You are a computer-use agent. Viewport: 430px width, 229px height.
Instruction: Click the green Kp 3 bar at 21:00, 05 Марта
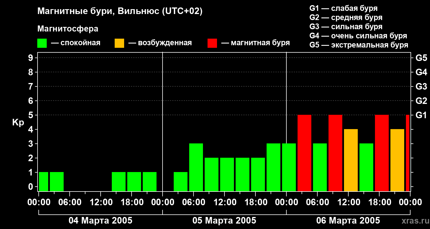pos(273,167)
